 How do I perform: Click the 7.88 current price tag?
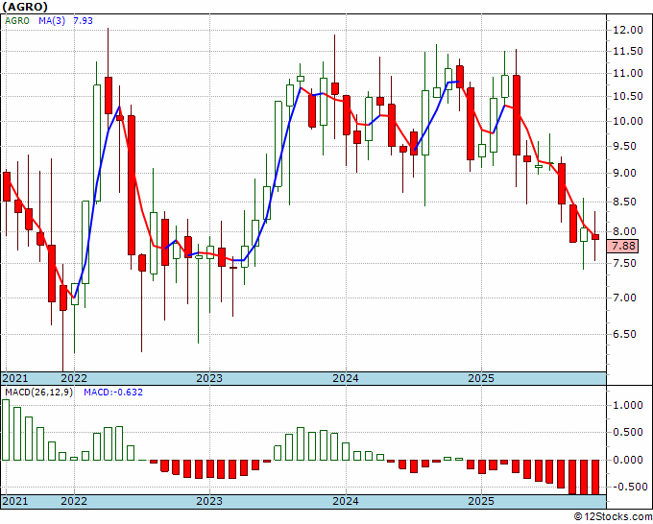(x=623, y=246)
